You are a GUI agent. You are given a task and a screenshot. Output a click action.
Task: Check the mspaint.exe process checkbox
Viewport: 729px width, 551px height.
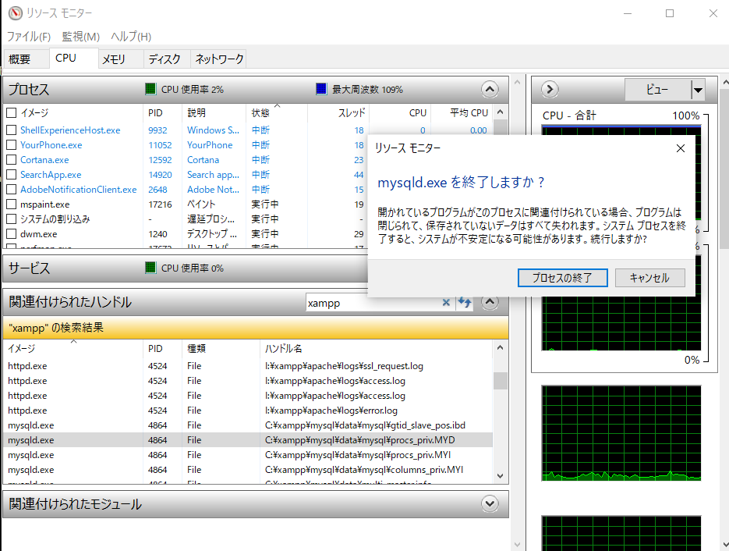click(x=12, y=204)
